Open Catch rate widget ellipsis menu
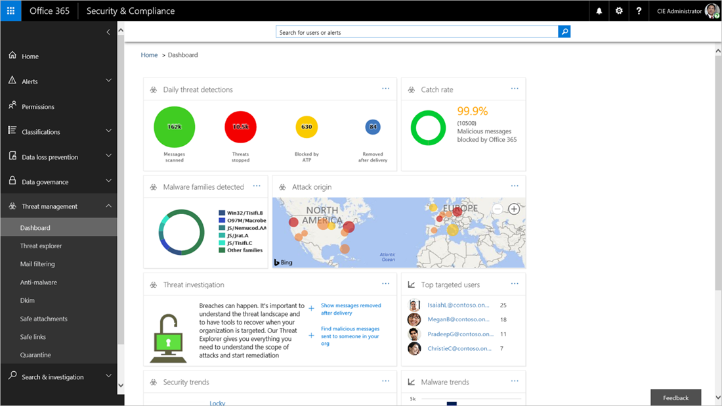The height and width of the screenshot is (406, 722). point(515,89)
